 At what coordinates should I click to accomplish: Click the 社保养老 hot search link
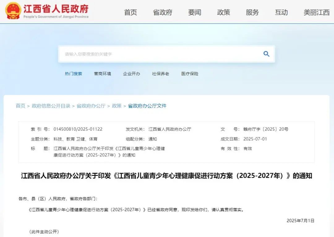(x=161, y=74)
